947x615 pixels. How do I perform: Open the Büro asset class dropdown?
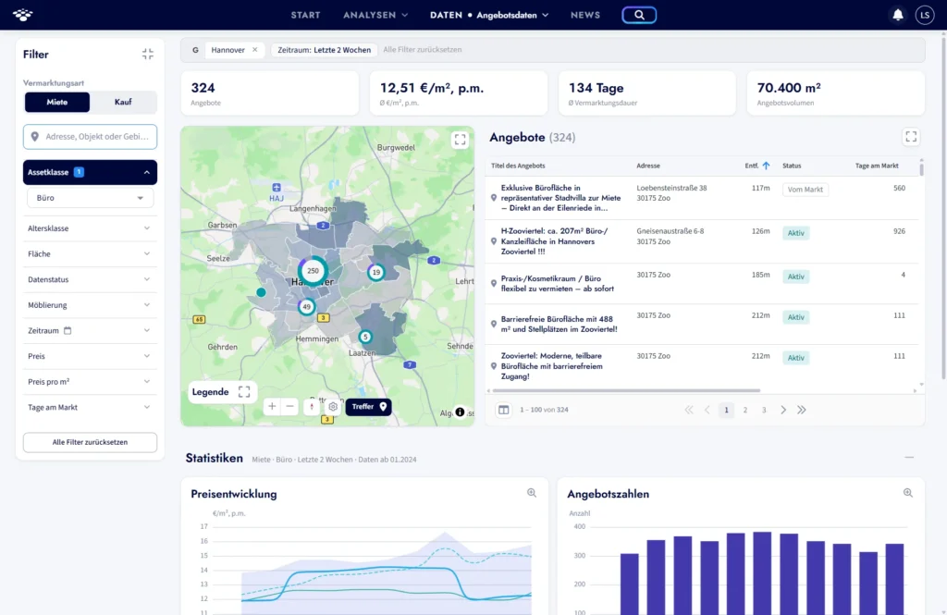(x=90, y=198)
